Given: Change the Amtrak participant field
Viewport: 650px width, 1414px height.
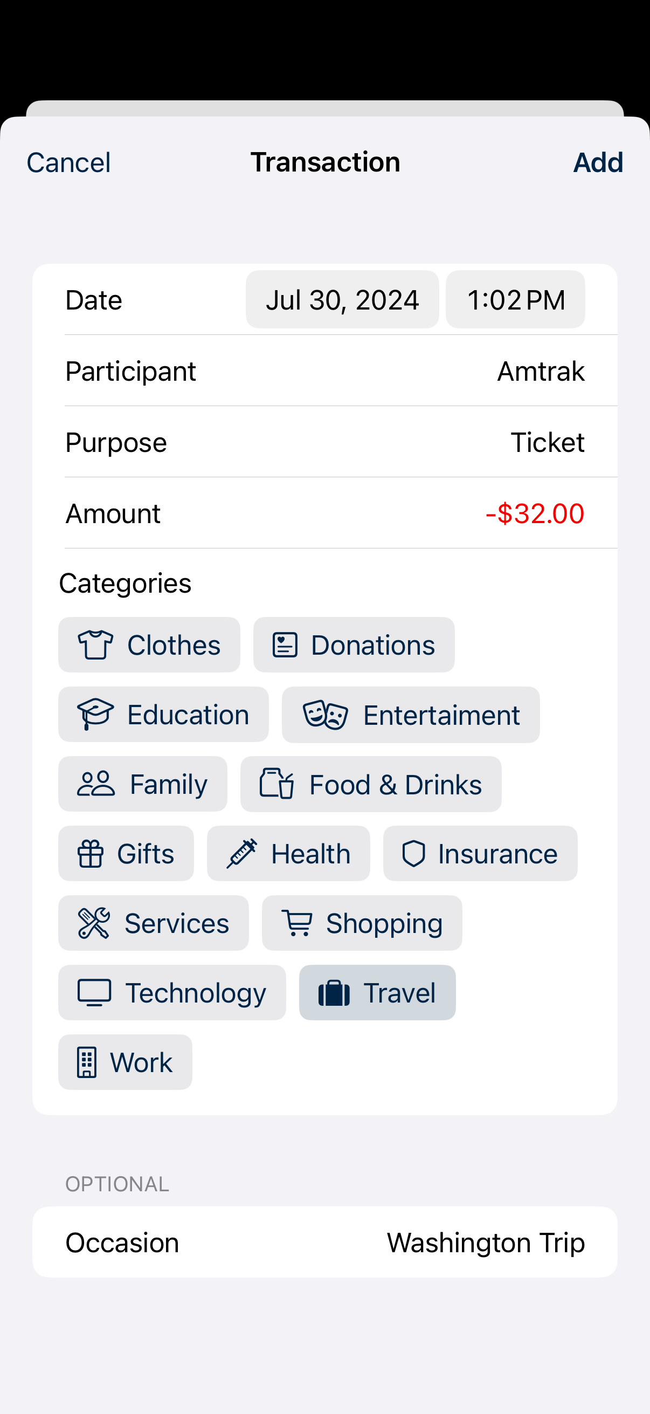Looking at the screenshot, I should click(324, 371).
